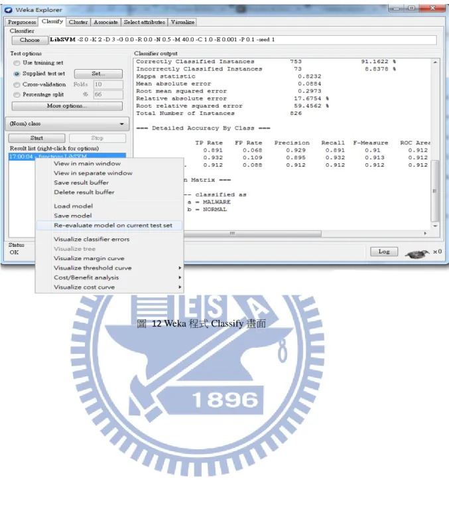Click the 'b = NORMAL' matrix line

tap(207, 210)
